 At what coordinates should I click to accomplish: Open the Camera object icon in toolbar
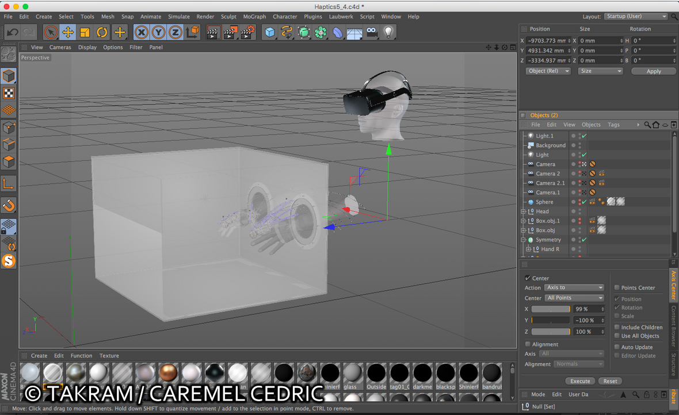point(372,32)
